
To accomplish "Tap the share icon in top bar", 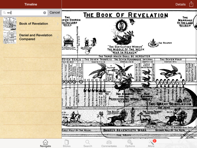I will tap(191, 4).
